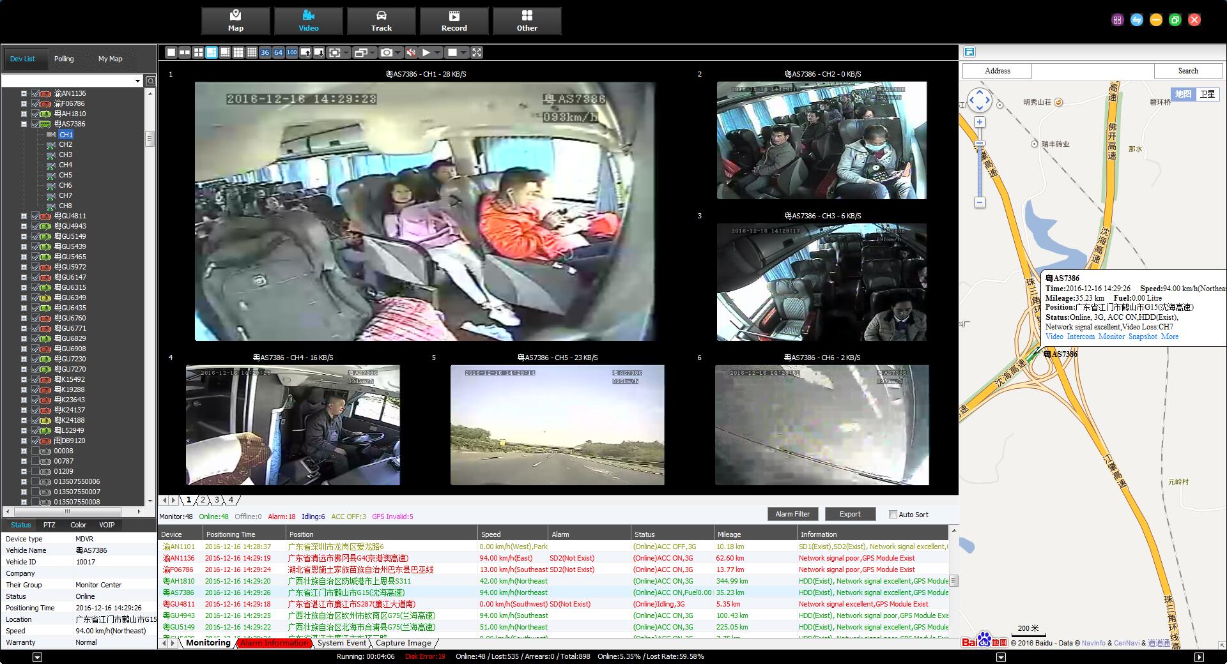Check the 01209 device checkbox

[36, 471]
